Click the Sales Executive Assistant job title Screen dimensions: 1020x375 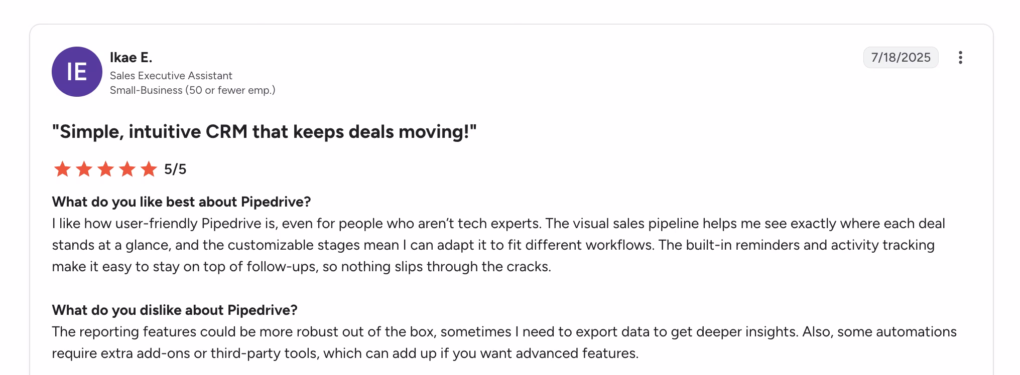point(171,76)
